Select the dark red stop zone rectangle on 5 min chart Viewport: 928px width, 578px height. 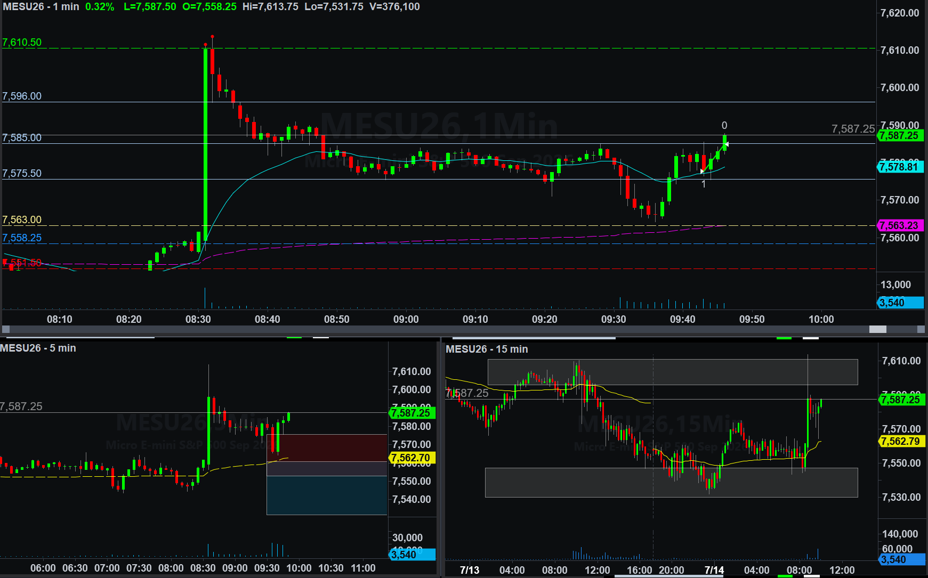tap(327, 448)
